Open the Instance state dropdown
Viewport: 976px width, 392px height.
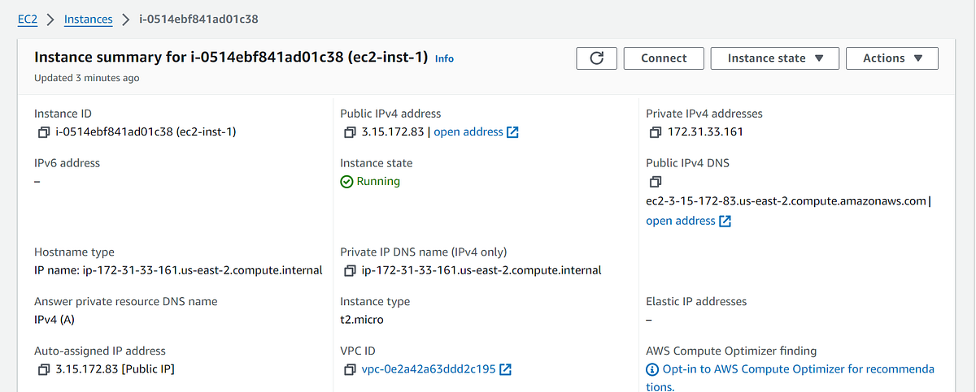[774, 58]
